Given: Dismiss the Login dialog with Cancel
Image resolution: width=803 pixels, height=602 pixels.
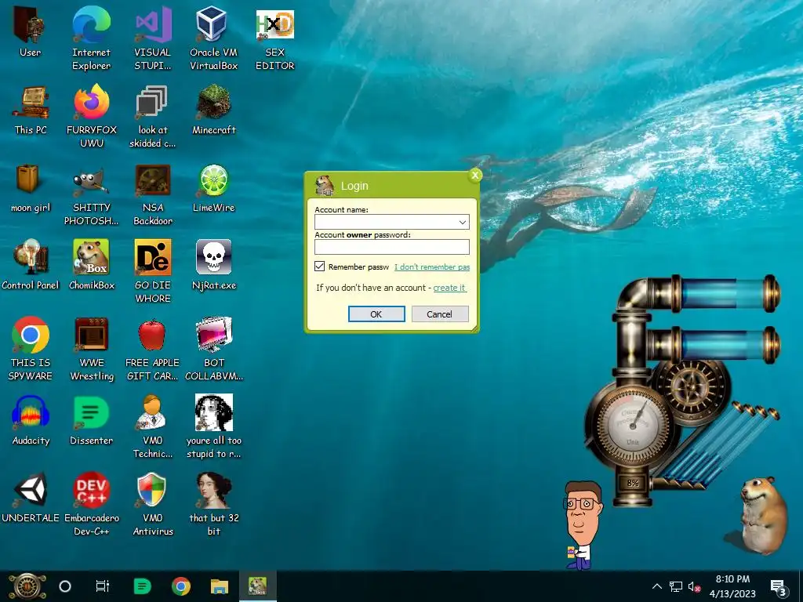Looking at the screenshot, I should [440, 314].
